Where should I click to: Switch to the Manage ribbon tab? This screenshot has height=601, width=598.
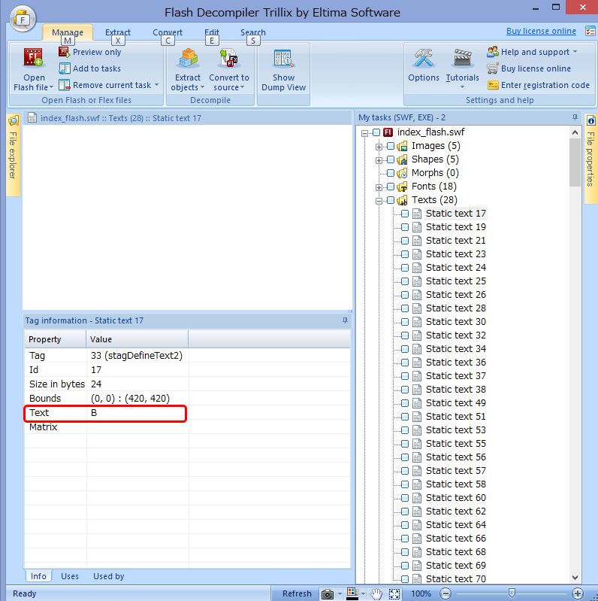pyautogui.click(x=68, y=32)
